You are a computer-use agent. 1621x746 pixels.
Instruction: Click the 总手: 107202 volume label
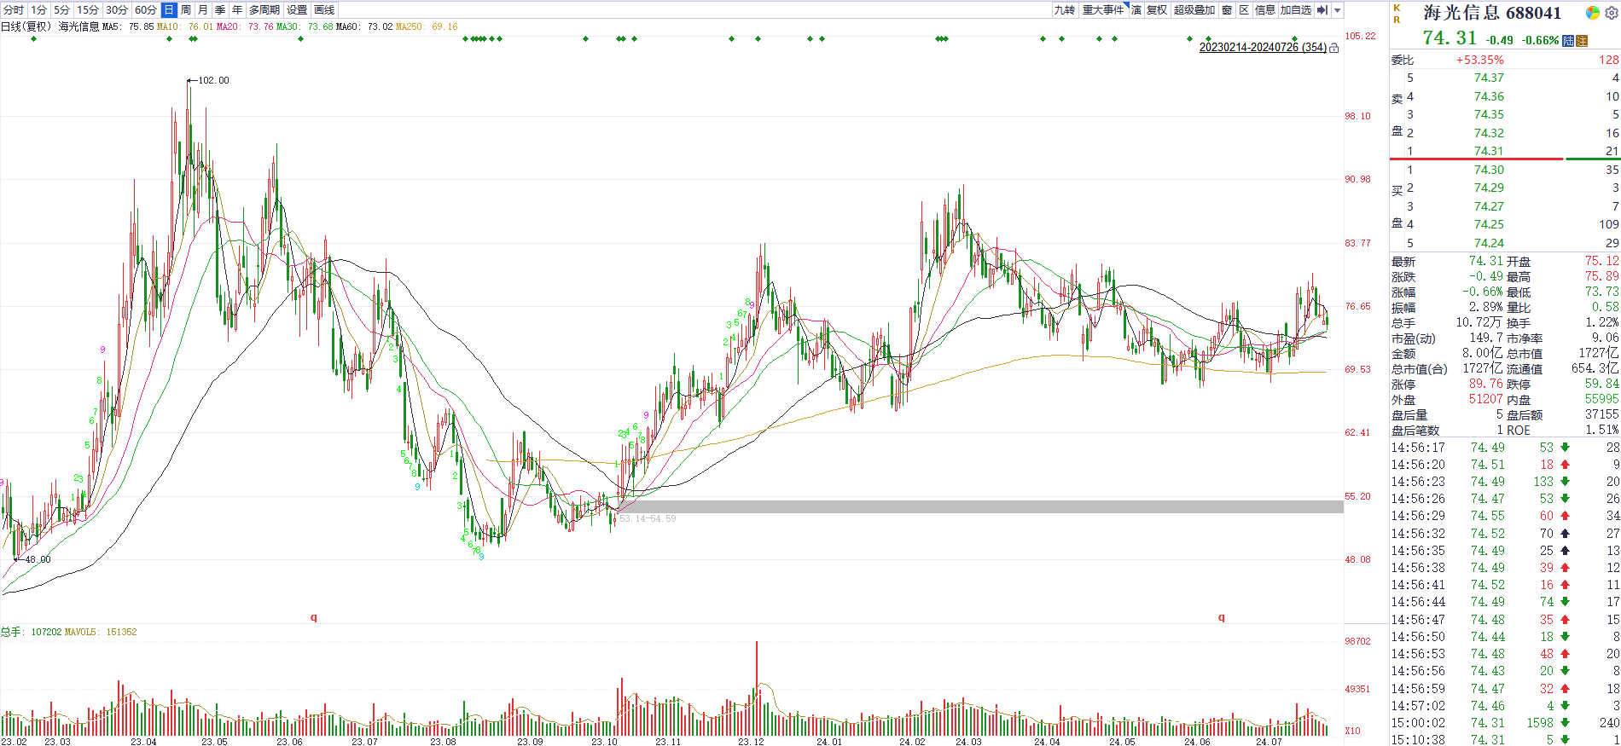(32, 632)
